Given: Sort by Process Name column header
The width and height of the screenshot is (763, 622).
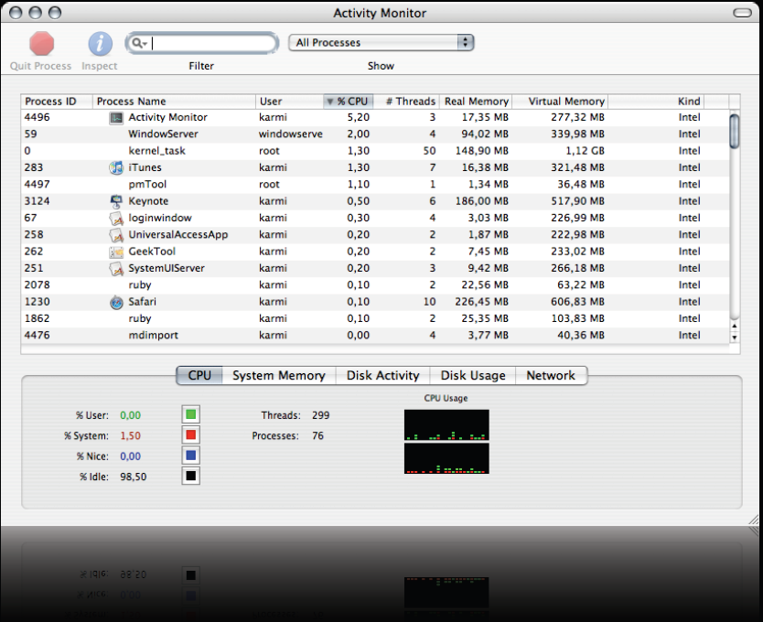Looking at the screenshot, I should pyautogui.click(x=174, y=102).
